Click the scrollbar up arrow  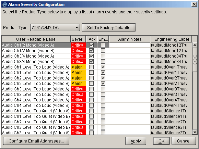pos(195,45)
